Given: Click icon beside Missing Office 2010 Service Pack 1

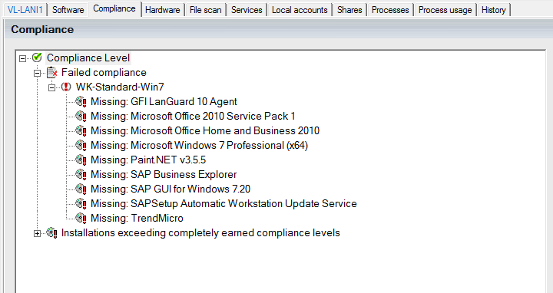Looking at the screenshot, I should pos(81,116).
